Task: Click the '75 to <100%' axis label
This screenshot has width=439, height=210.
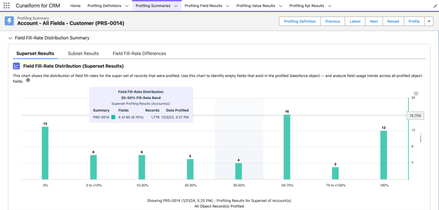Action: point(335,185)
